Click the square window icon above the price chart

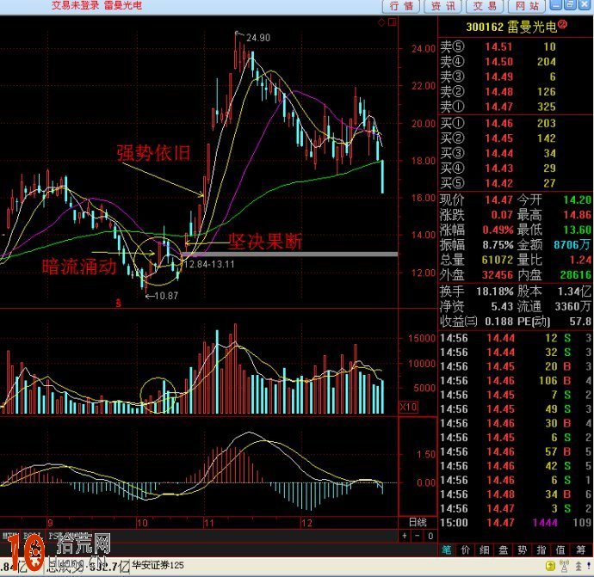(392, 22)
